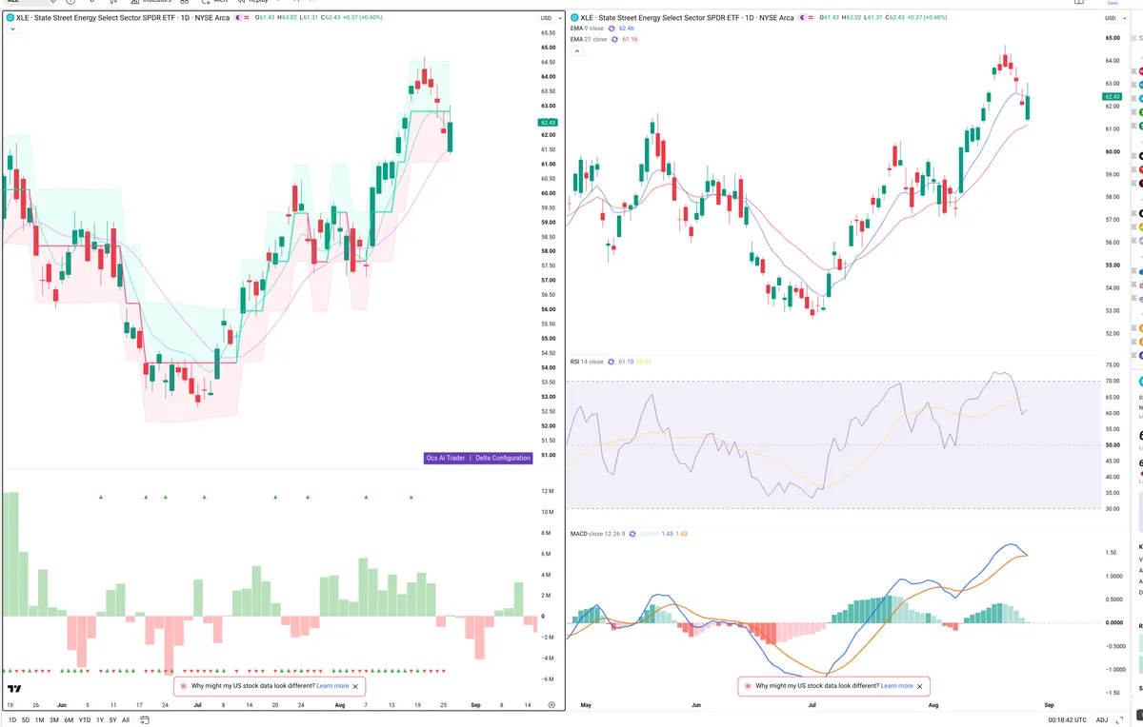Click the XLE symbol logo on the left chart
The image size is (1143, 727).
coord(10,17)
